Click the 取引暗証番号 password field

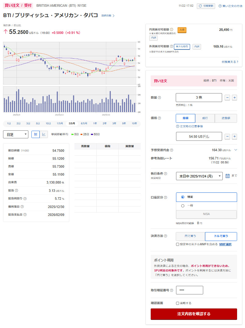point(189,290)
